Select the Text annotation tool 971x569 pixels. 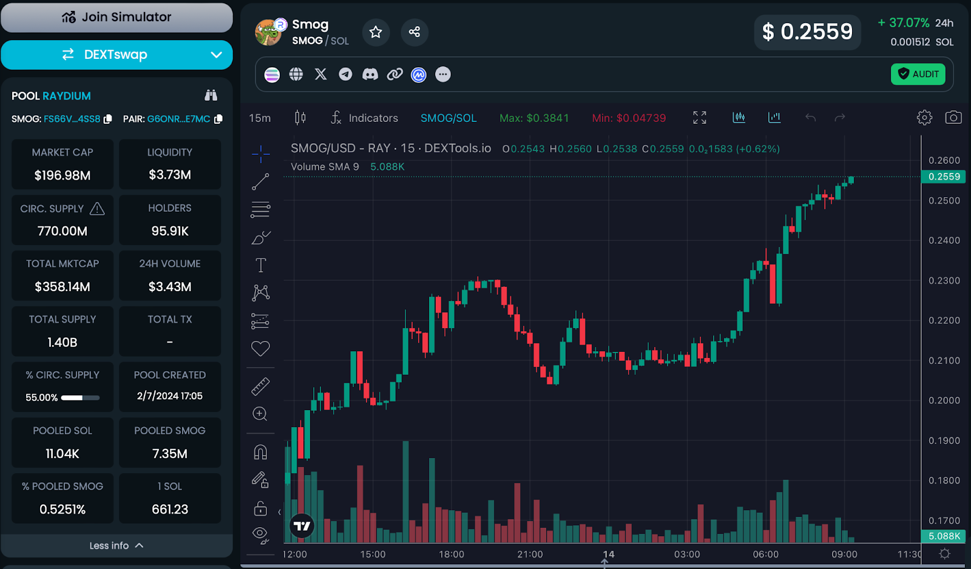(261, 265)
